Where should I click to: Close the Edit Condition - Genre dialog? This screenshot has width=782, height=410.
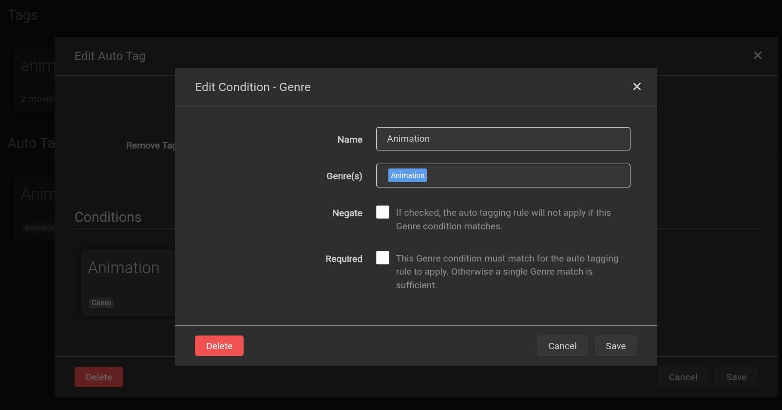pyautogui.click(x=636, y=87)
